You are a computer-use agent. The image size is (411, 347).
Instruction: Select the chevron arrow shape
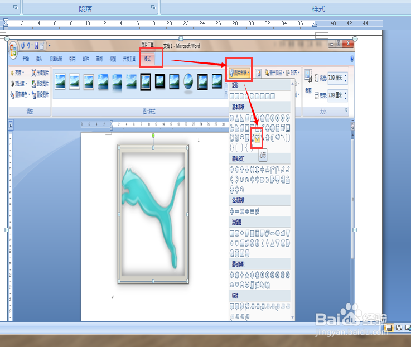267,180
